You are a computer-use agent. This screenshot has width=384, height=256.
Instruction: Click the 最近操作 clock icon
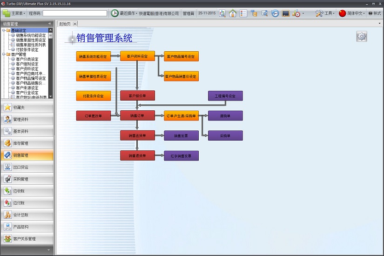click(x=115, y=13)
